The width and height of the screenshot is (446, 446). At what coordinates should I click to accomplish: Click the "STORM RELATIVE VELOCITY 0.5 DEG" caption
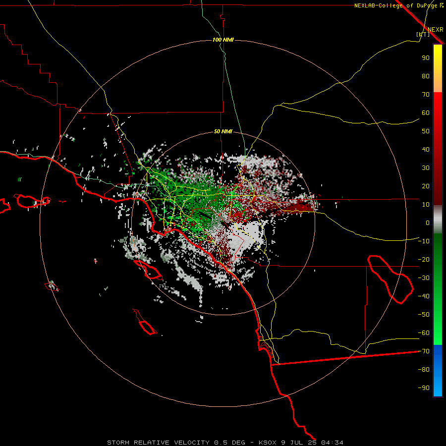176,443
